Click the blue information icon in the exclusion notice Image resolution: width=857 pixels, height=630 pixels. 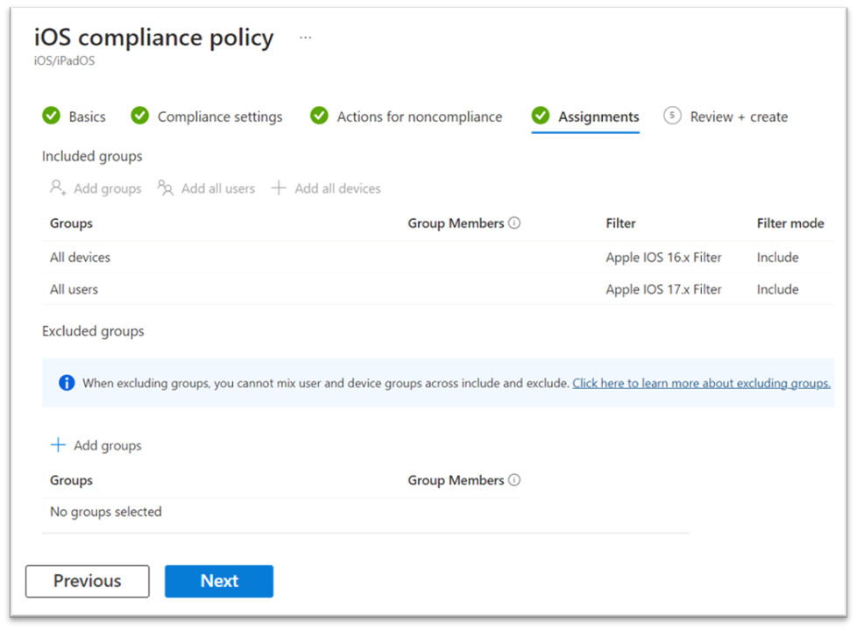67,383
